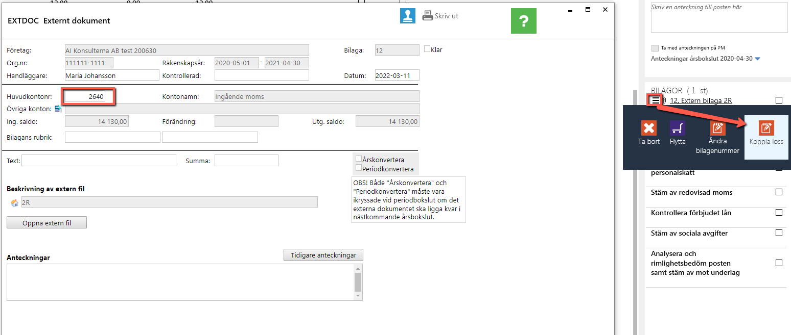Maximize the EXTDOC Externt dokument window
This screenshot has width=791, height=335.
coord(588,10)
